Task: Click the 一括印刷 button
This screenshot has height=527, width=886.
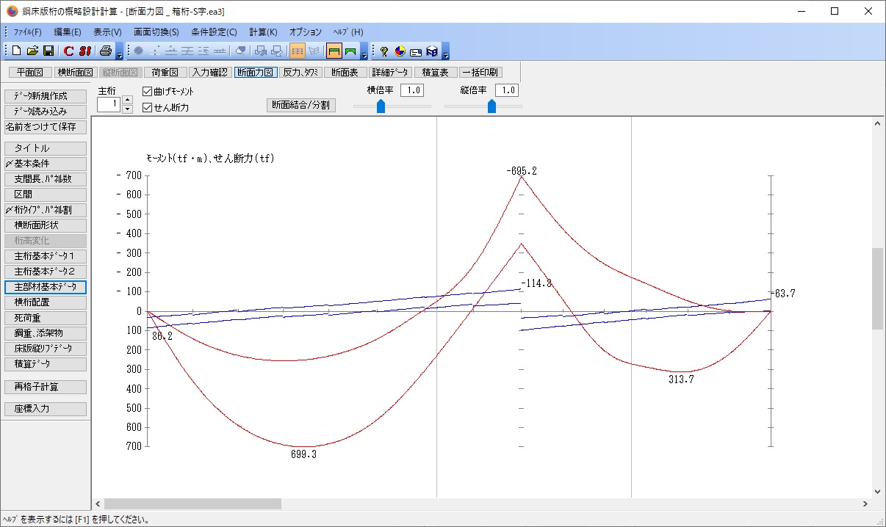Action: (480, 72)
